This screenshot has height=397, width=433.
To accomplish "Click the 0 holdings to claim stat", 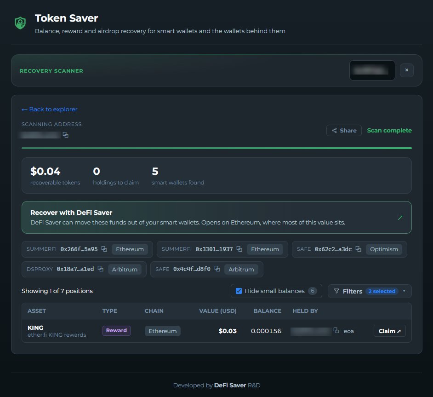I will [x=116, y=175].
